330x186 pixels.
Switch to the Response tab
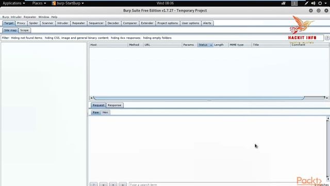114,105
